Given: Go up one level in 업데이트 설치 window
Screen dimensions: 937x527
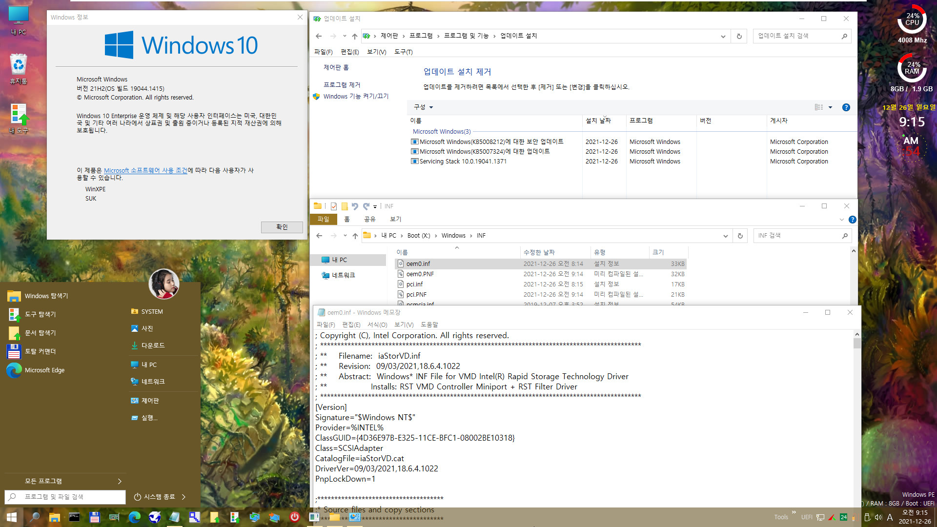Looking at the screenshot, I should [x=355, y=36].
